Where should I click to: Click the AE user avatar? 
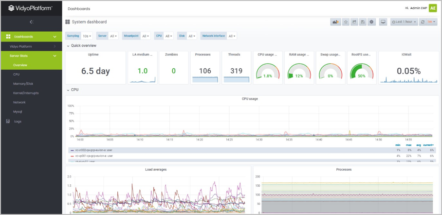point(433,8)
